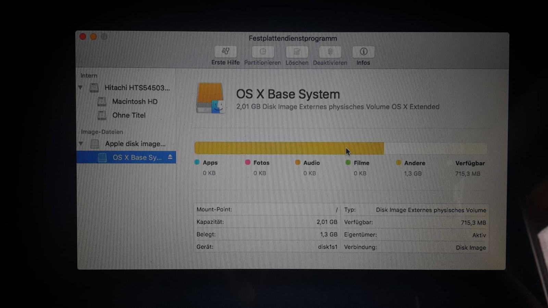Click the Erste Hilfe stethoscope icon

225,51
